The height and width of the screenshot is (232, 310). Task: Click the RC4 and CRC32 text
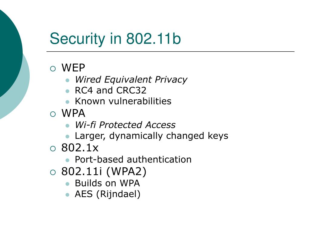coord(110,90)
